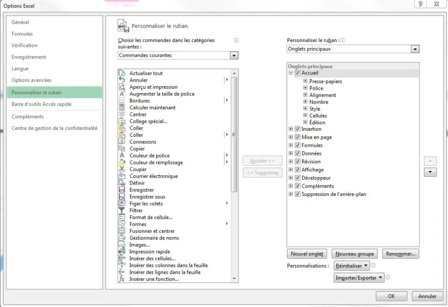
Task: Click the Annuler button at the dialog bottom
Action: 427,296
